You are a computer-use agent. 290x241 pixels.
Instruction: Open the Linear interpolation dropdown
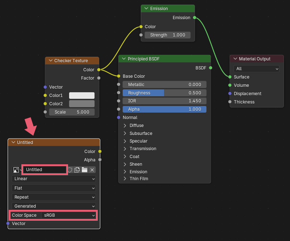coord(54,179)
